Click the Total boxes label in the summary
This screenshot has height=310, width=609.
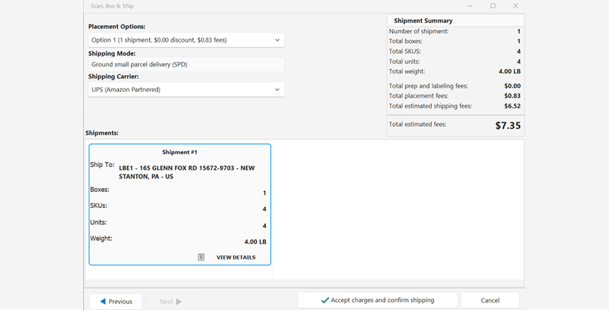(405, 41)
